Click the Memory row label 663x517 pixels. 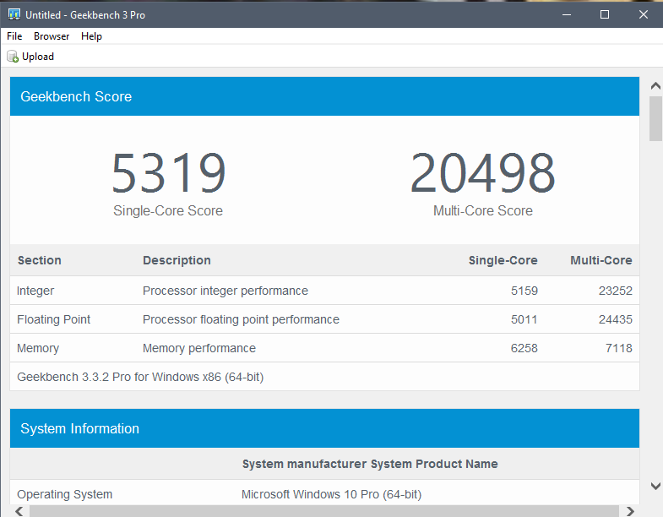coord(38,348)
